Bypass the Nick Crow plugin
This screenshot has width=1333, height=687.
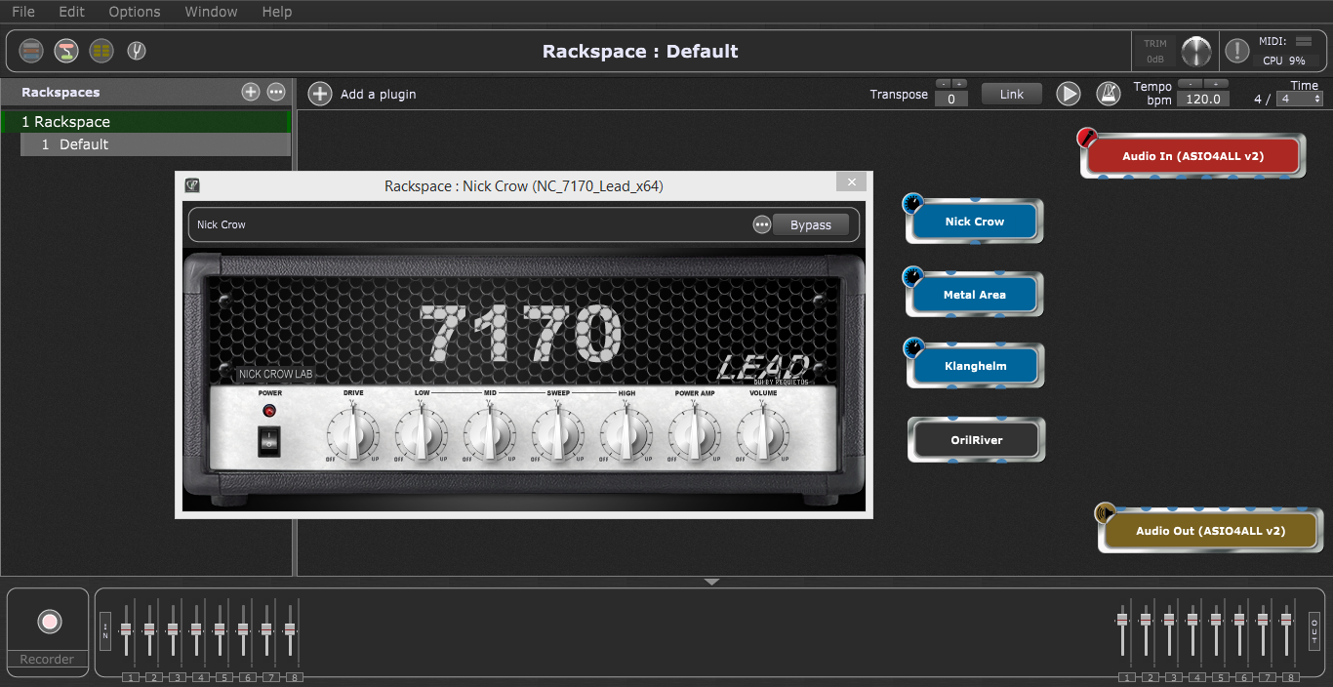[811, 224]
